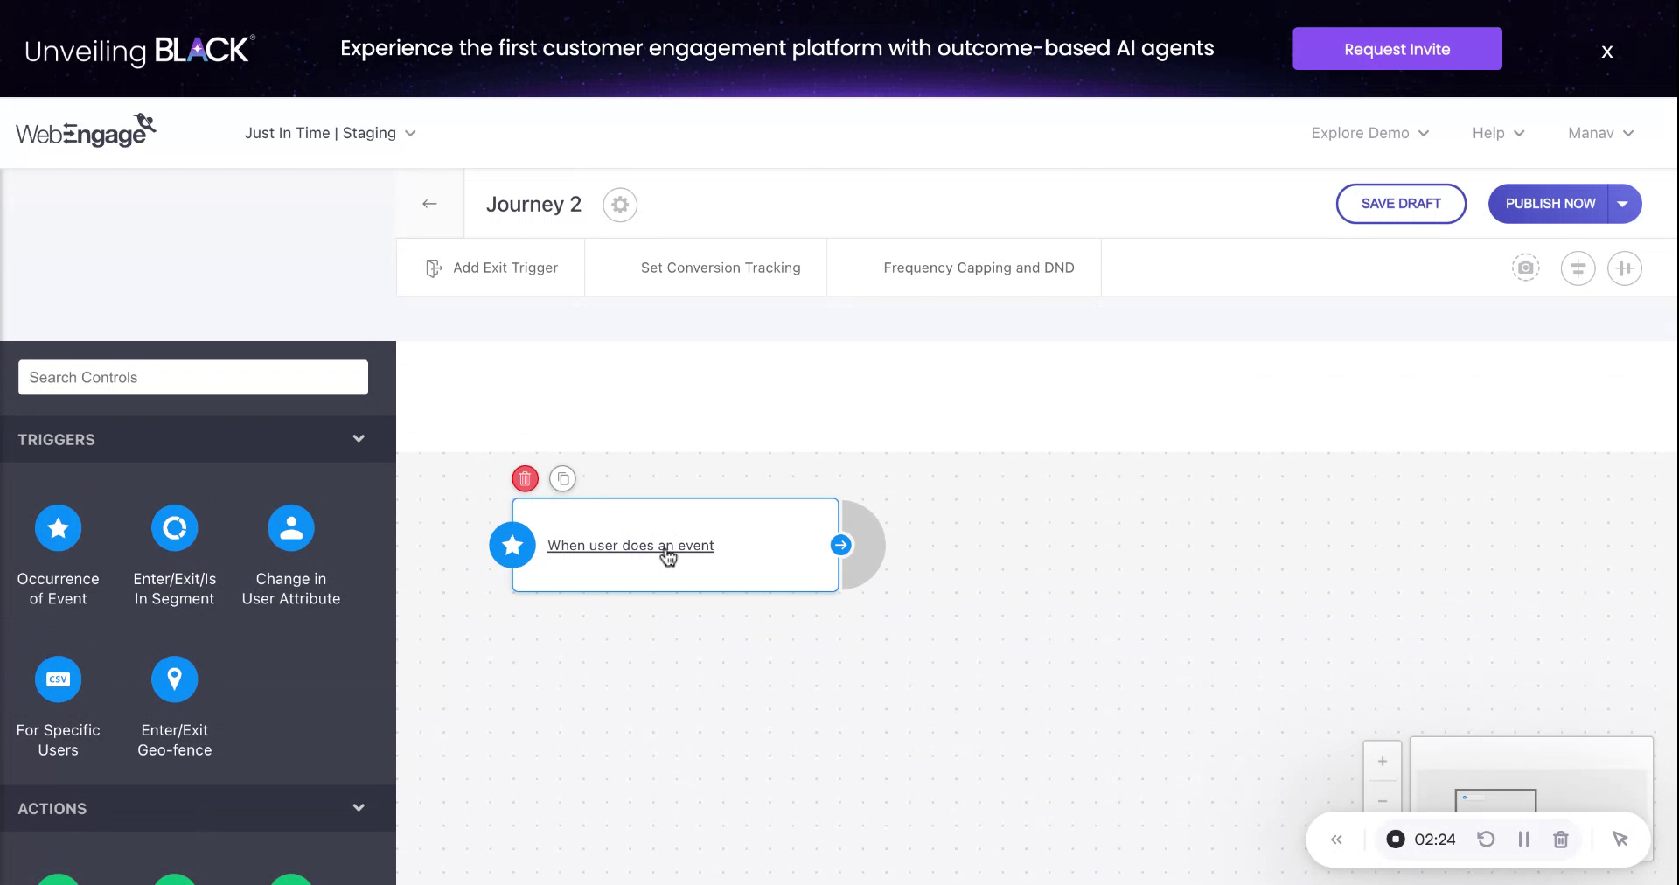This screenshot has width=1679, height=885.
Task: Open Frequency Capping and DND tab
Action: 979,268
